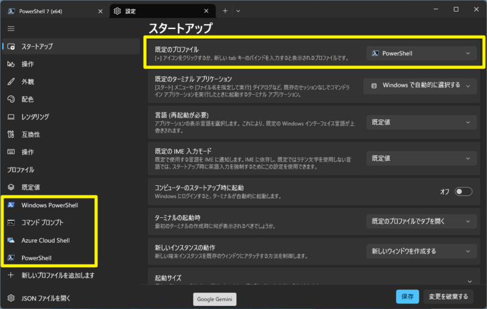
Task: Open the 互換性 settings page
Action: coord(71,134)
